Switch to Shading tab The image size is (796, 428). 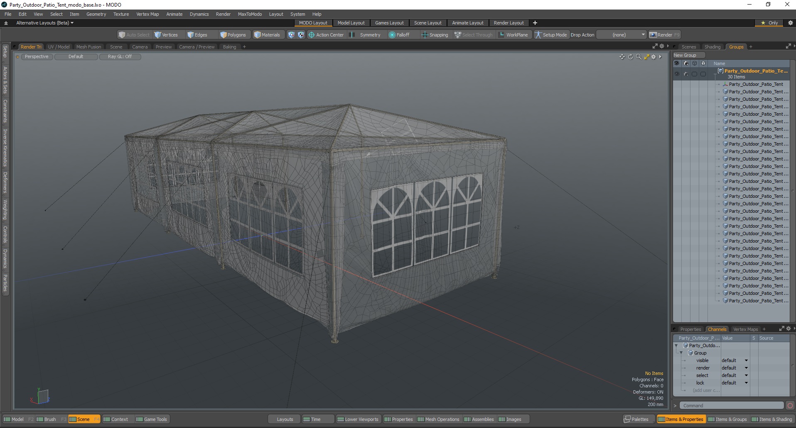coord(712,47)
